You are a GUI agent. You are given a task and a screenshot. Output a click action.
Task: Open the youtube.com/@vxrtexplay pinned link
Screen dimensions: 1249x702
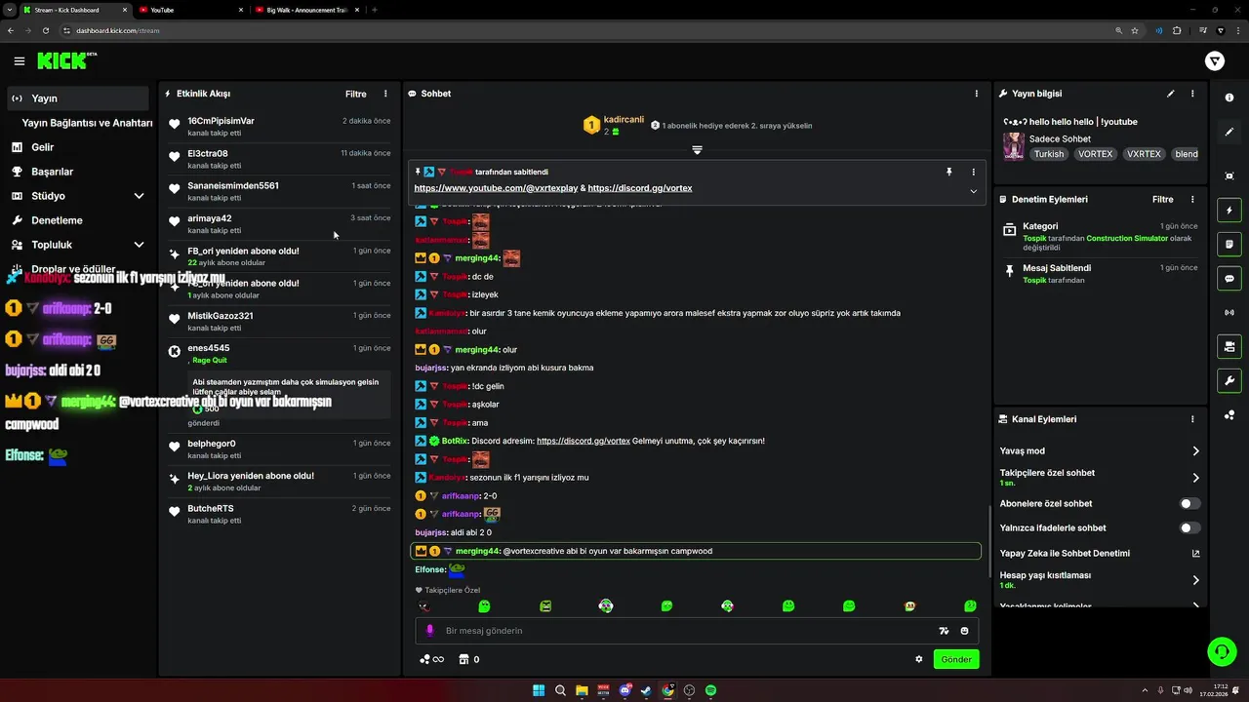pos(495,188)
